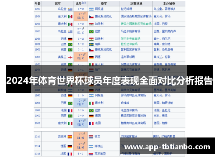Viewport: 219px width, 158px height.
Task: Click the Italy flag in the 1994 runner-up cell
Action: point(92,103)
